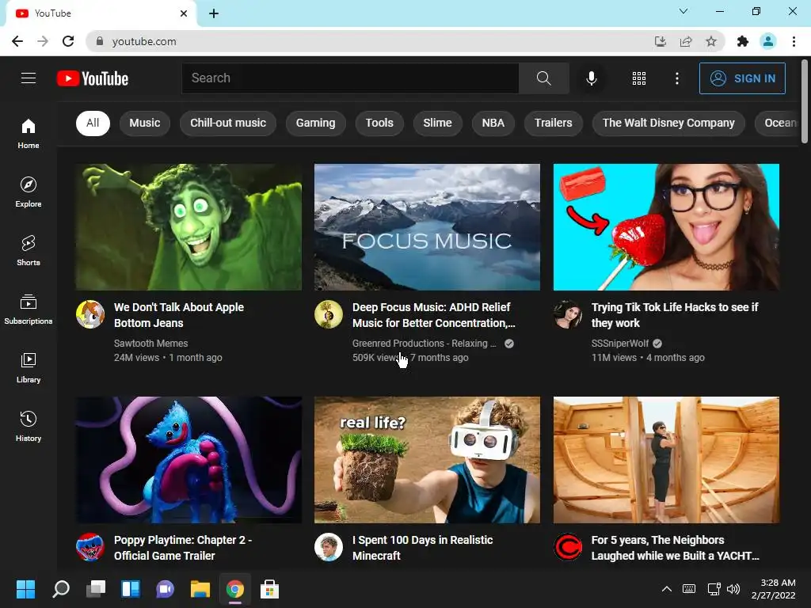This screenshot has width=811, height=608.
Task: Reload the page
Action: point(68,41)
